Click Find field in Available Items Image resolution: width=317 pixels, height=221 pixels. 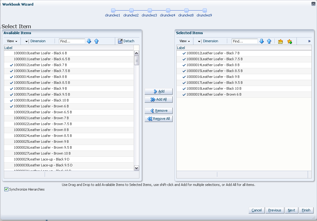[x=72, y=41]
